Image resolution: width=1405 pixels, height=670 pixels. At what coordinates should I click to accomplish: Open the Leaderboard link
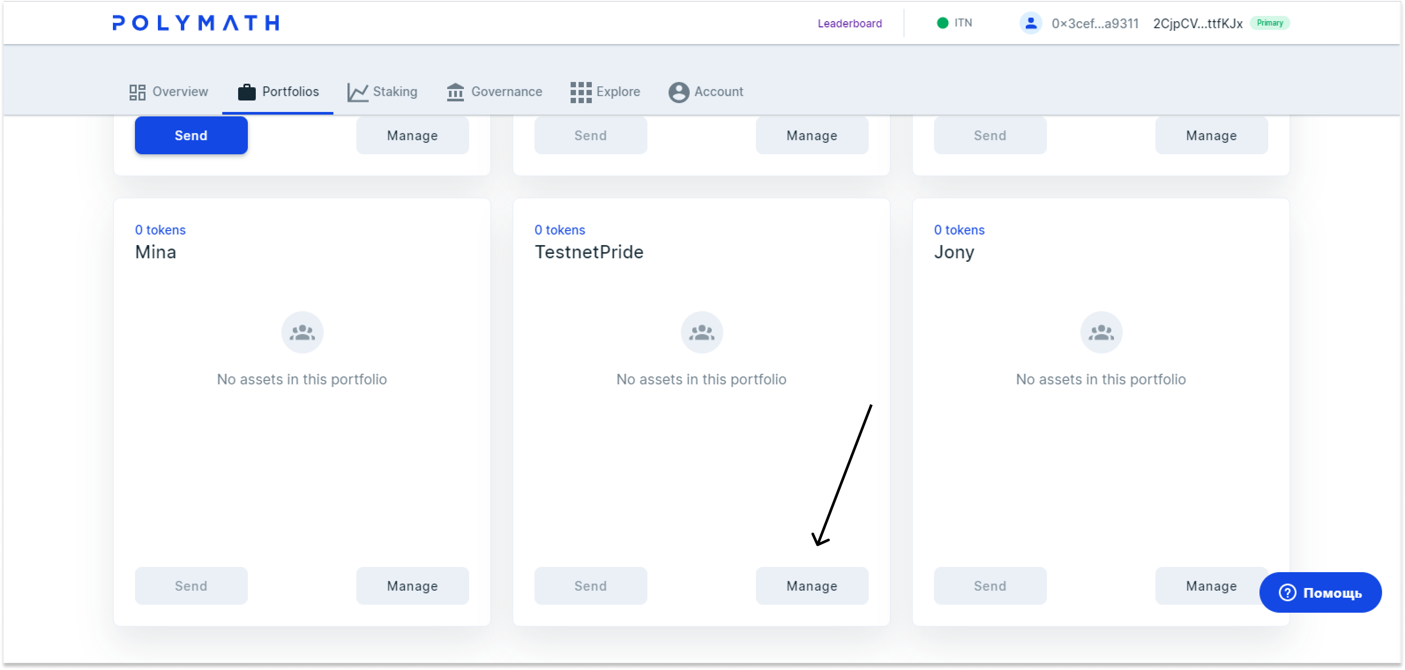click(849, 23)
